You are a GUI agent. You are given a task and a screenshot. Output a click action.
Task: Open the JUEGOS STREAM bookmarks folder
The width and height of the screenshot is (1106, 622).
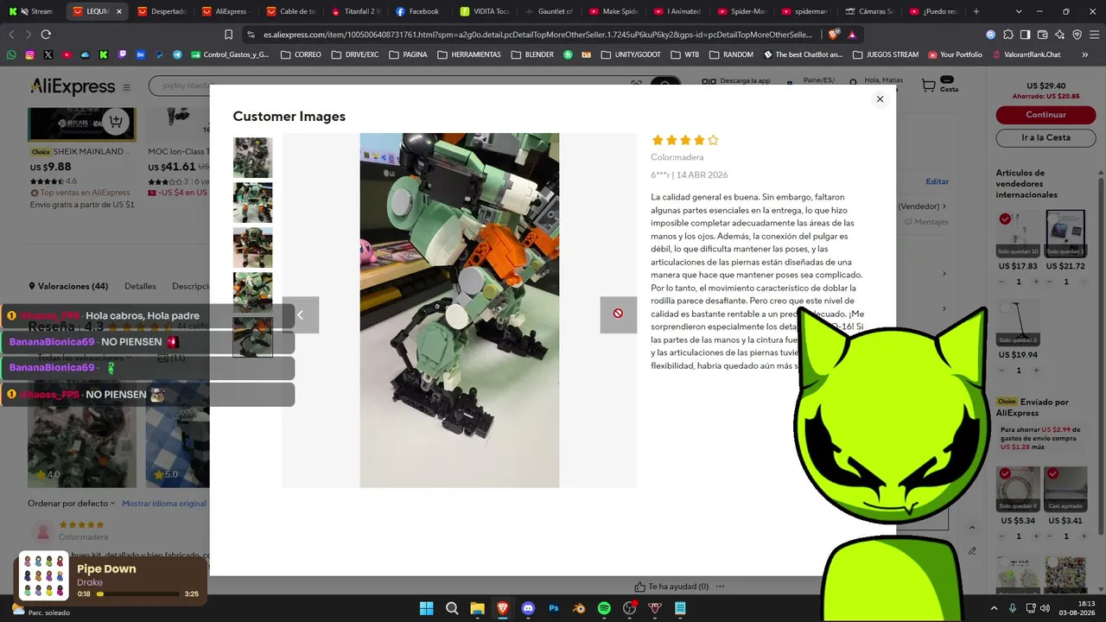(886, 54)
